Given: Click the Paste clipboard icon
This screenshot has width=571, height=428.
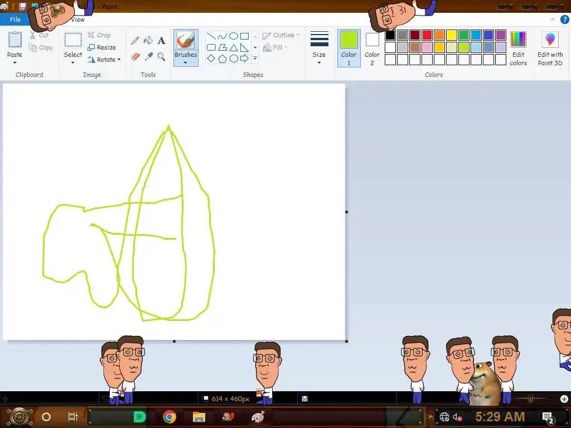Looking at the screenshot, I should (x=15, y=40).
